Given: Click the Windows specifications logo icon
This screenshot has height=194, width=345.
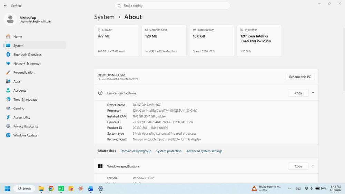Looking at the screenshot, I should click(100, 166).
